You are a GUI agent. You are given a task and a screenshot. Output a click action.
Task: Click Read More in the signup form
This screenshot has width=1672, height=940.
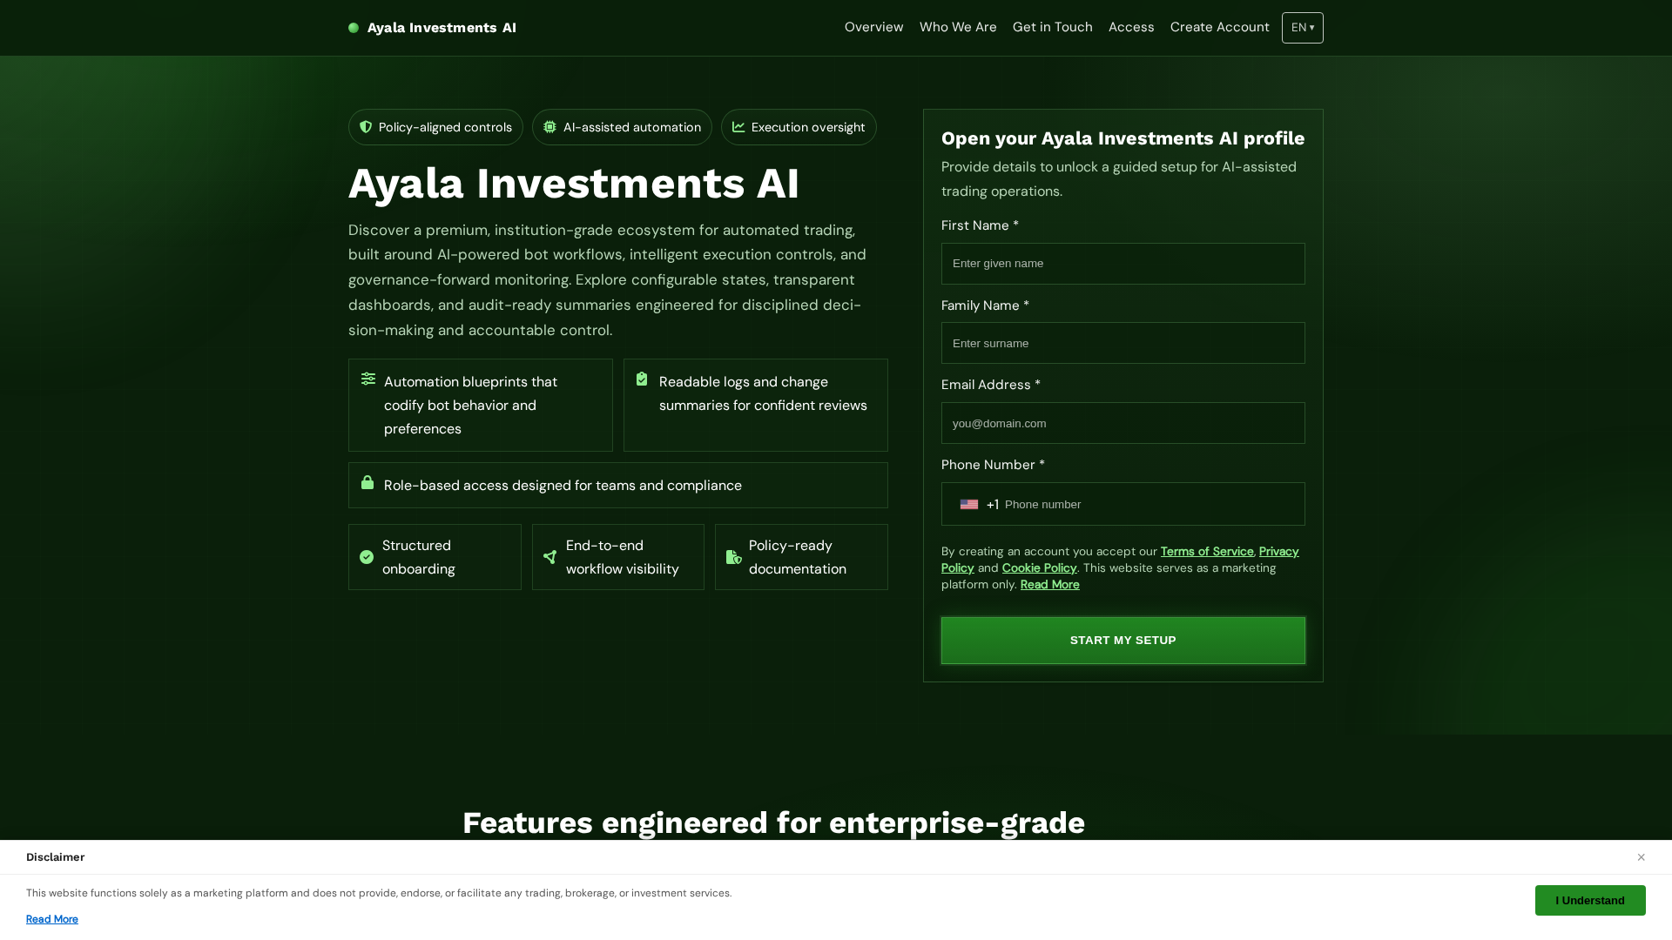[x=1049, y=584]
